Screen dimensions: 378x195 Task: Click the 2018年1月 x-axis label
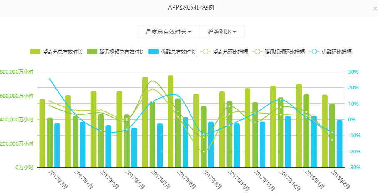[x=313, y=180]
